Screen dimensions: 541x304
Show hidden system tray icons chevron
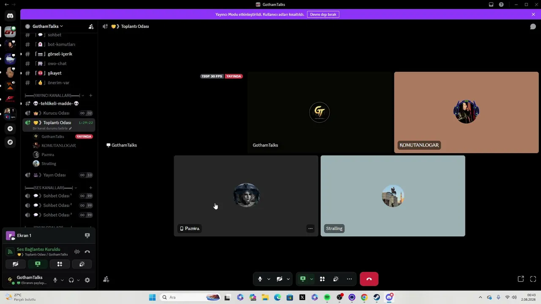coord(480,297)
